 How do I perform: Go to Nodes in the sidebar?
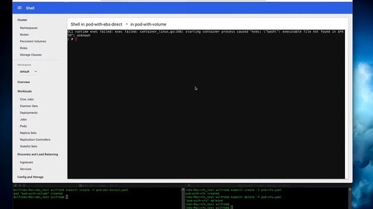[24, 35]
